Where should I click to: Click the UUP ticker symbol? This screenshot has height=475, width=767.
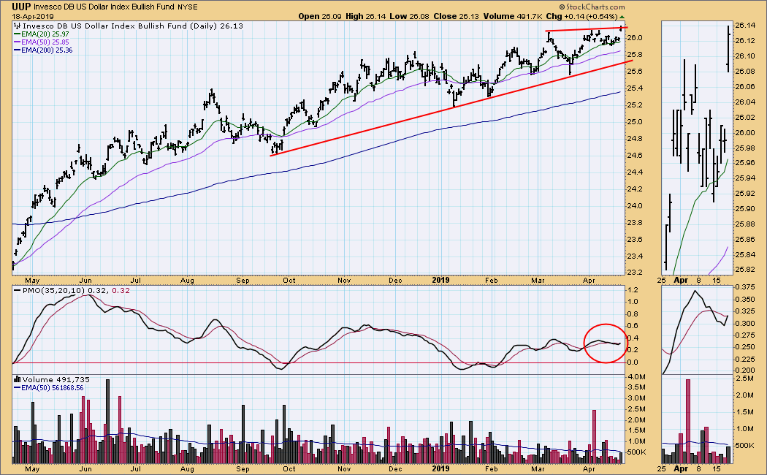point(21,7)
